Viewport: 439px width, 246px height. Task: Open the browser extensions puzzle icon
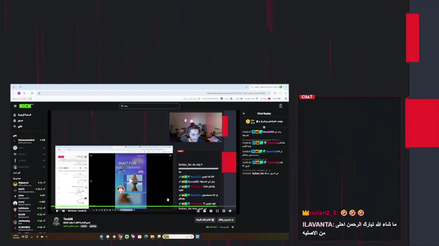tap(32, 93)
